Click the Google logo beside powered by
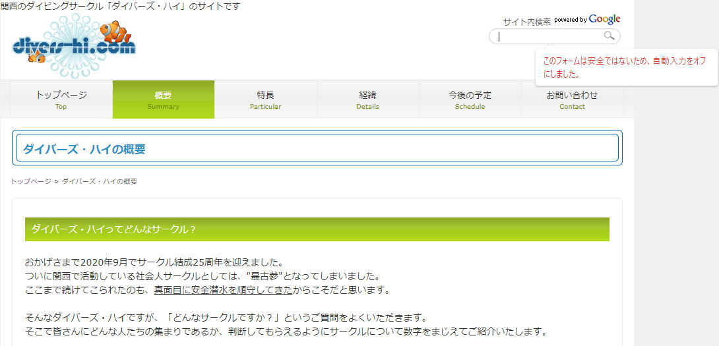719x346 pixels. [604, 19]
